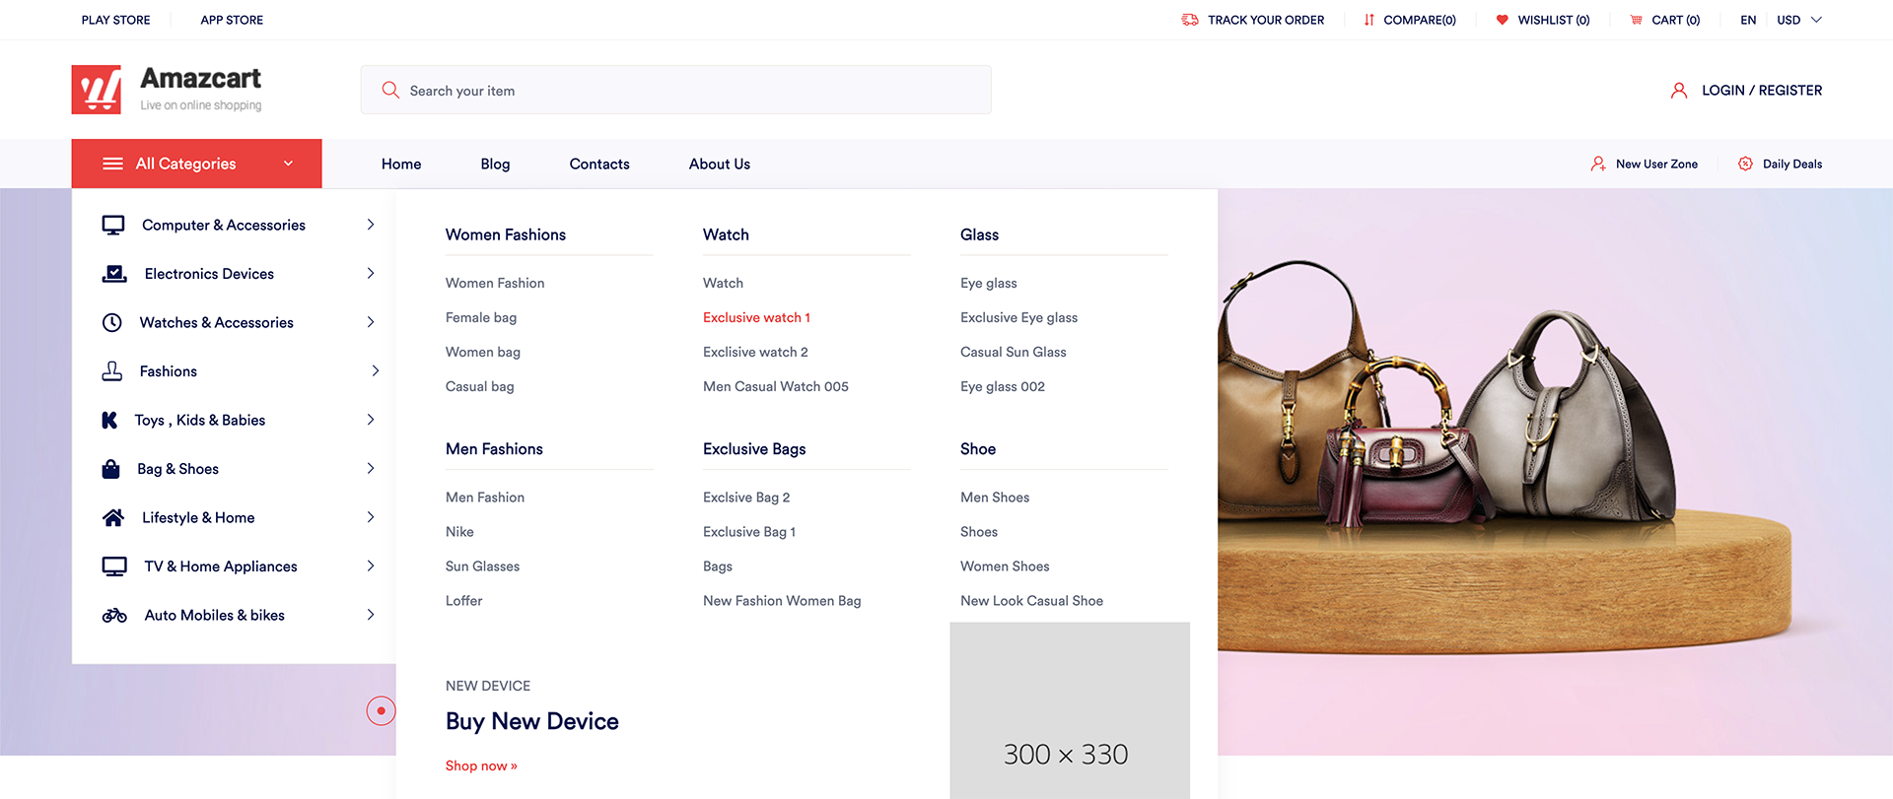This screenshot has height=799, width=1893.
Task: Click the track order truck icon
Action: 1190,20
